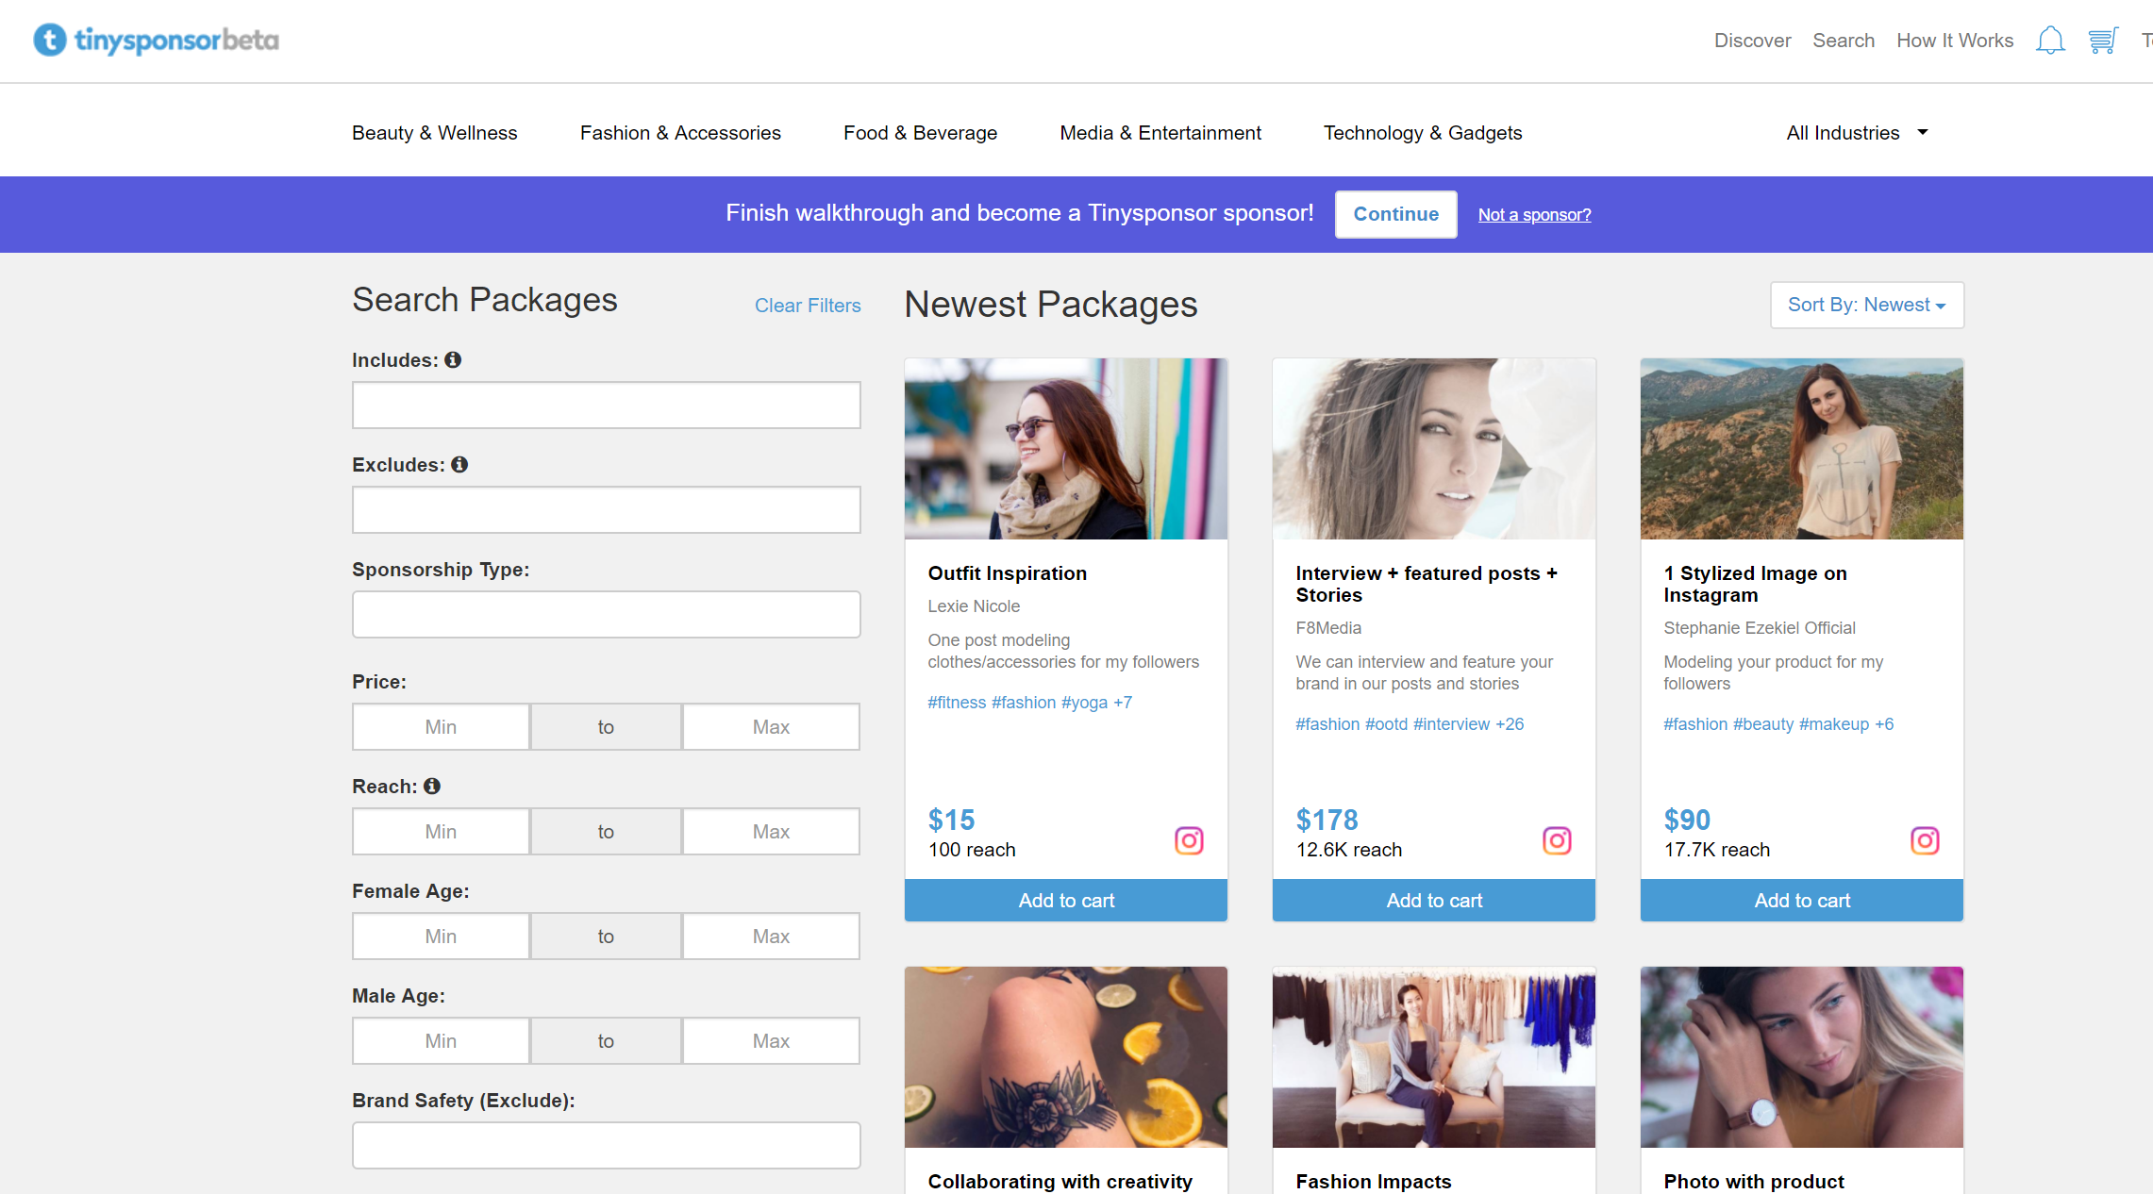Click the Reach Max field

click(771, 831)
